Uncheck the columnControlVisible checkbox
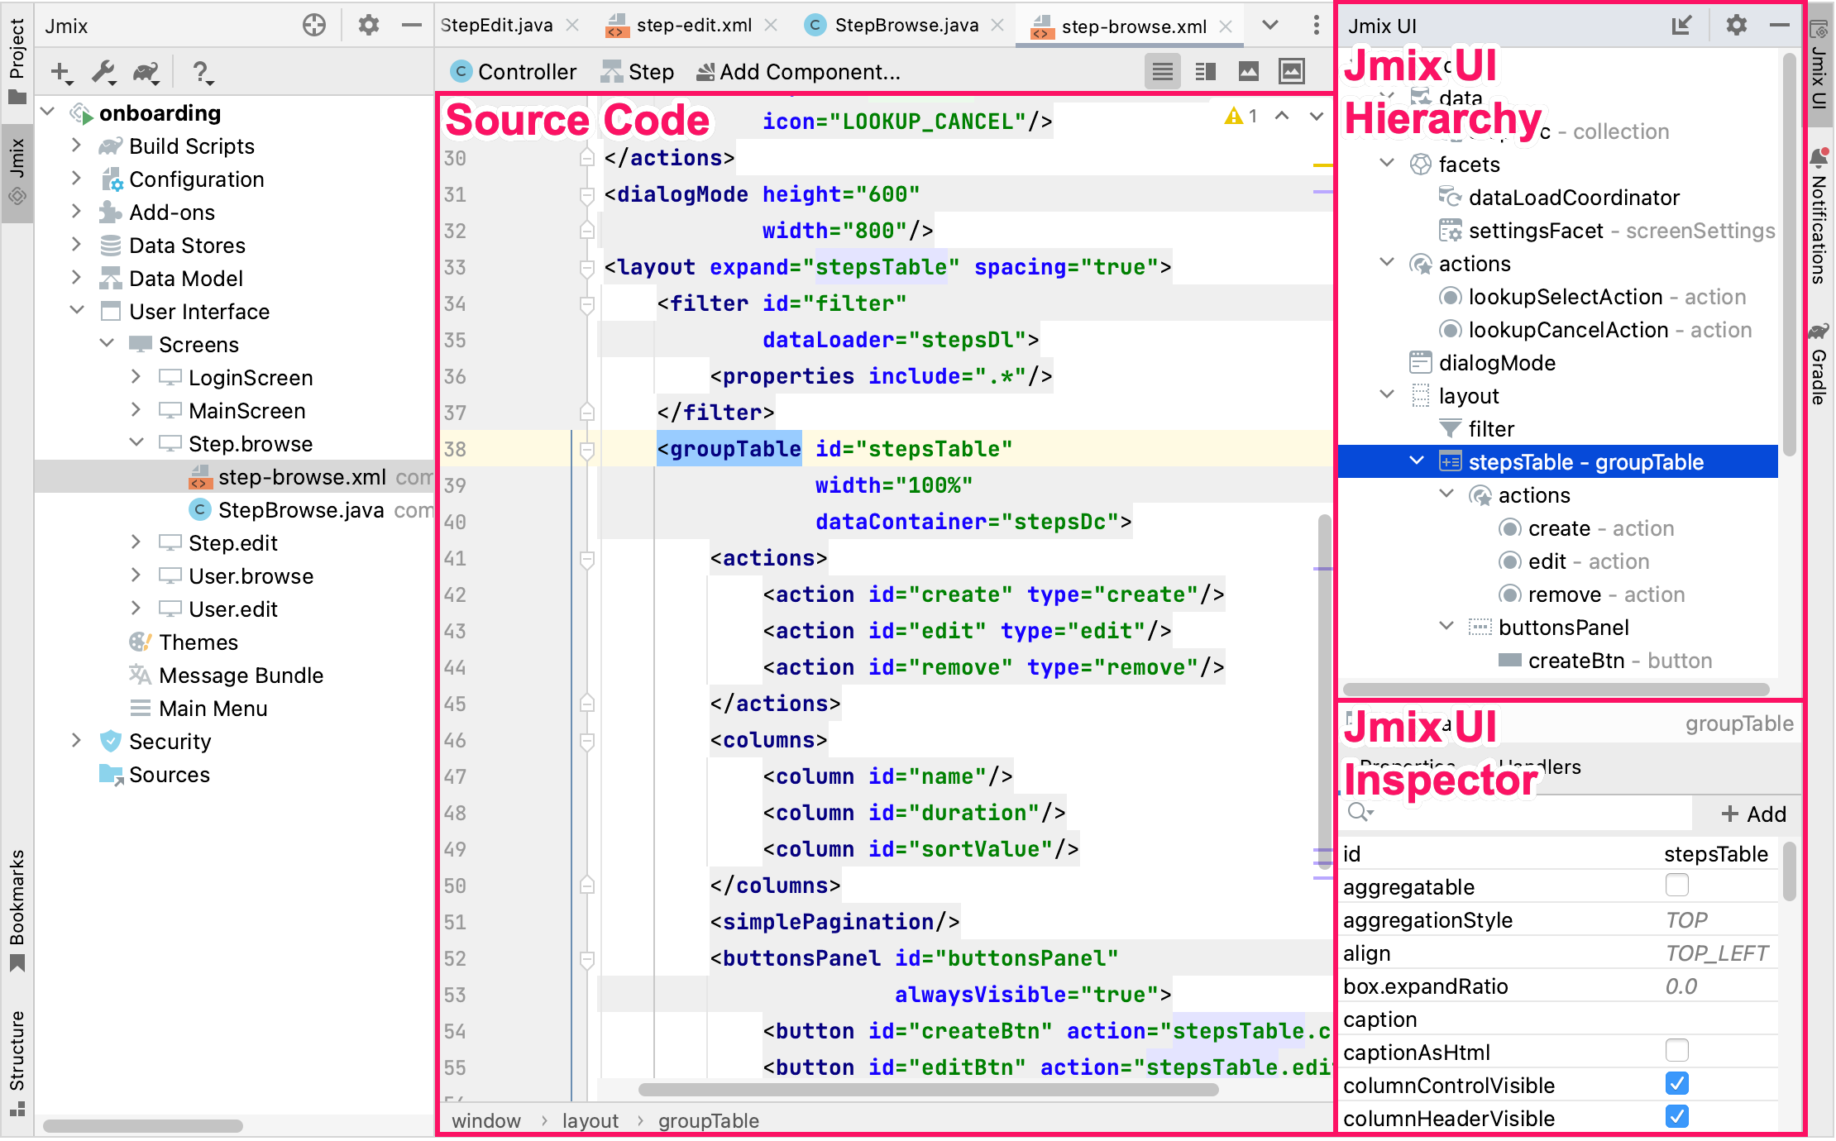Viewport: 1836px width, 1141px height. 1677,1084
